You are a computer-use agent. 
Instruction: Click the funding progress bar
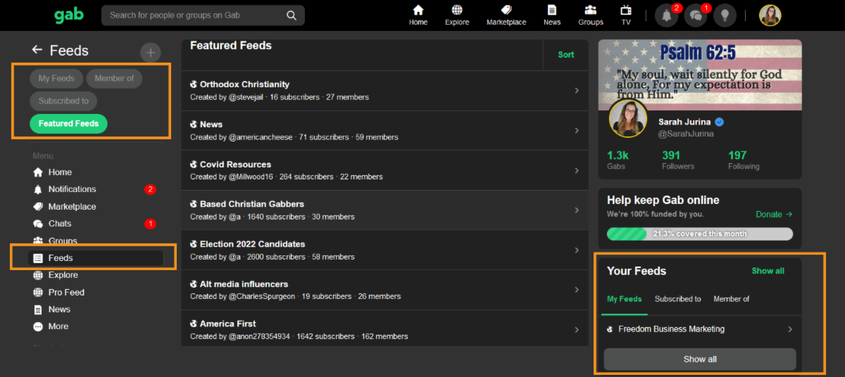click(x=699, y=234)
